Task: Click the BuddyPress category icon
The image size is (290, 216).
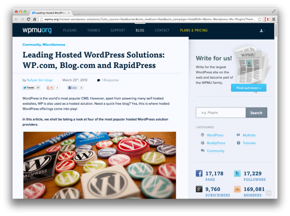Action: [203, 143]
